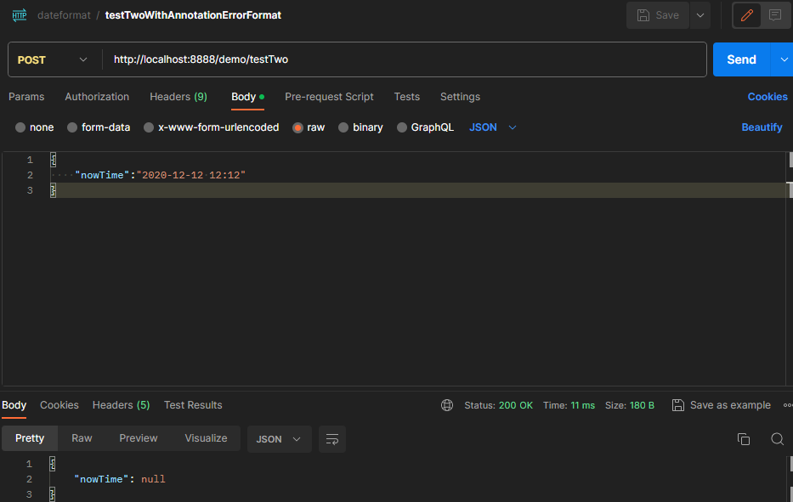Open the POST method dropdown
Screen dimensions: 793x502
pos(53,59)
